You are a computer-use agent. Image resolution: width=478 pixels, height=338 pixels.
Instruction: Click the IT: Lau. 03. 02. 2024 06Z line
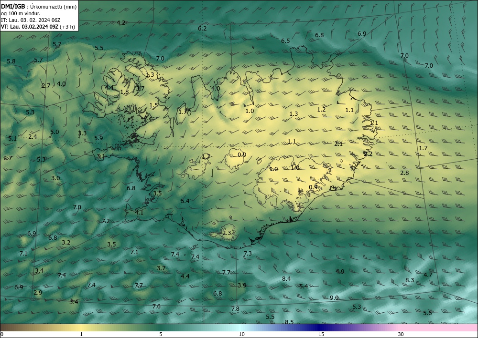pyautogui.click(x=31, y=20)
